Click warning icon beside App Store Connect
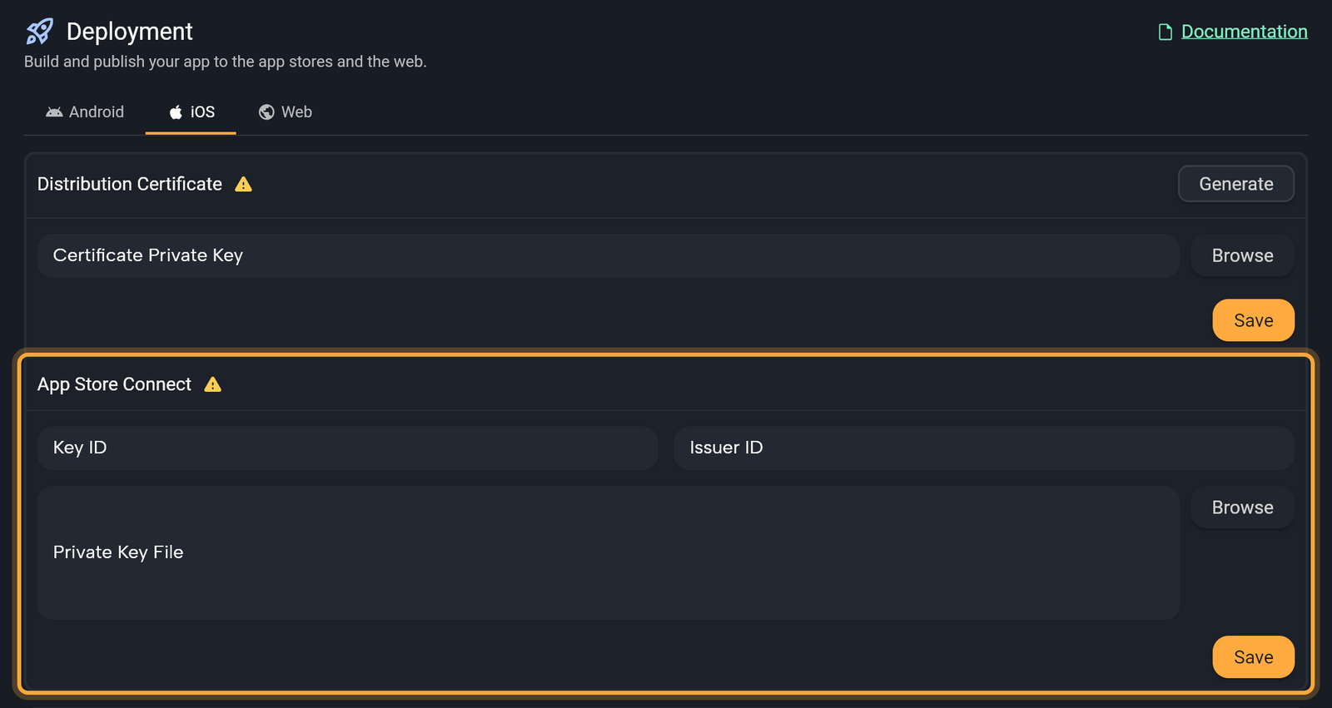1332x708 pixels. coord(213,384)
